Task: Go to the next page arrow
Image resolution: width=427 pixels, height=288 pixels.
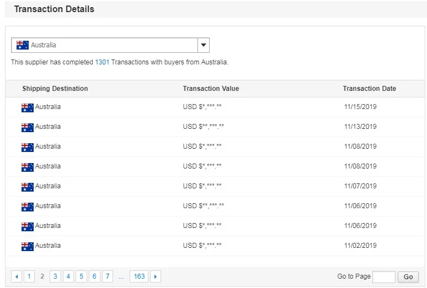Action: click(x=156, y=276)
